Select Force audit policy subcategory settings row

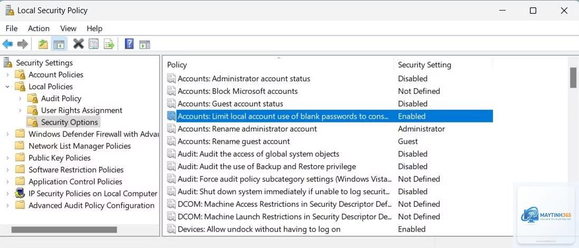pos(330,179)
